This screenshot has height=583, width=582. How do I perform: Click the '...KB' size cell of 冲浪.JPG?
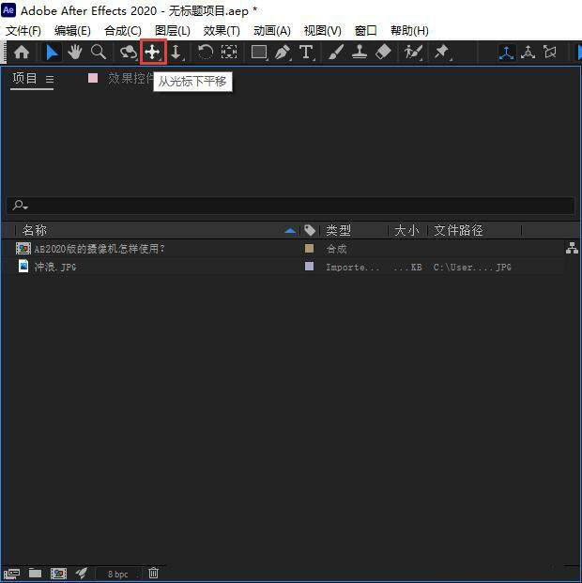[407, 268]
